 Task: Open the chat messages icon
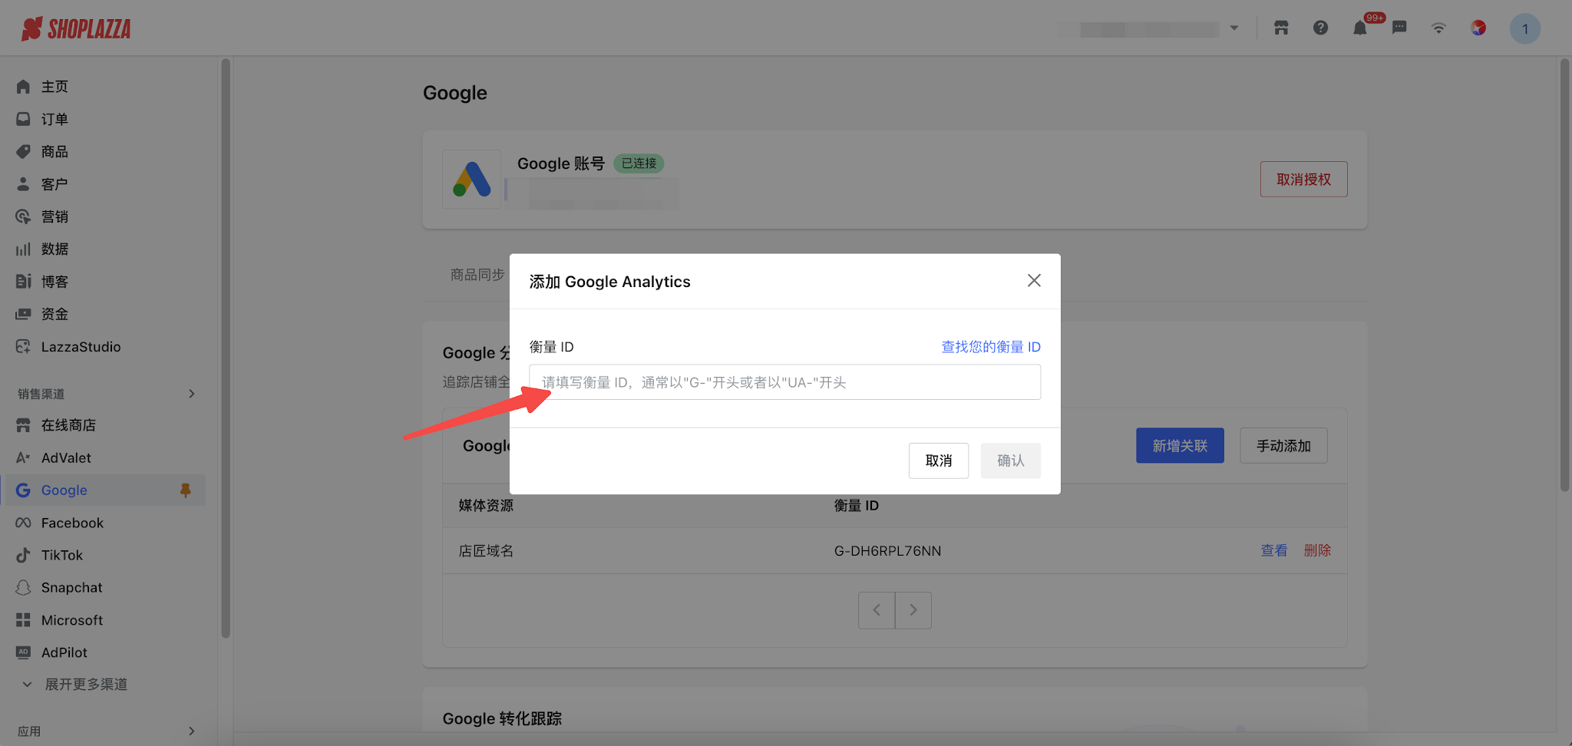(x=1399, y=28)
